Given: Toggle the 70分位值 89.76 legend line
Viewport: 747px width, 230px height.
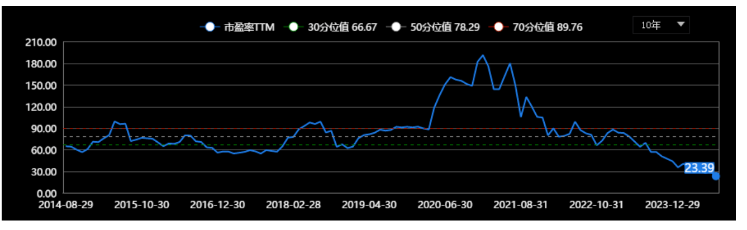Looking at the screenshot, I should click(x=536, y=27).
